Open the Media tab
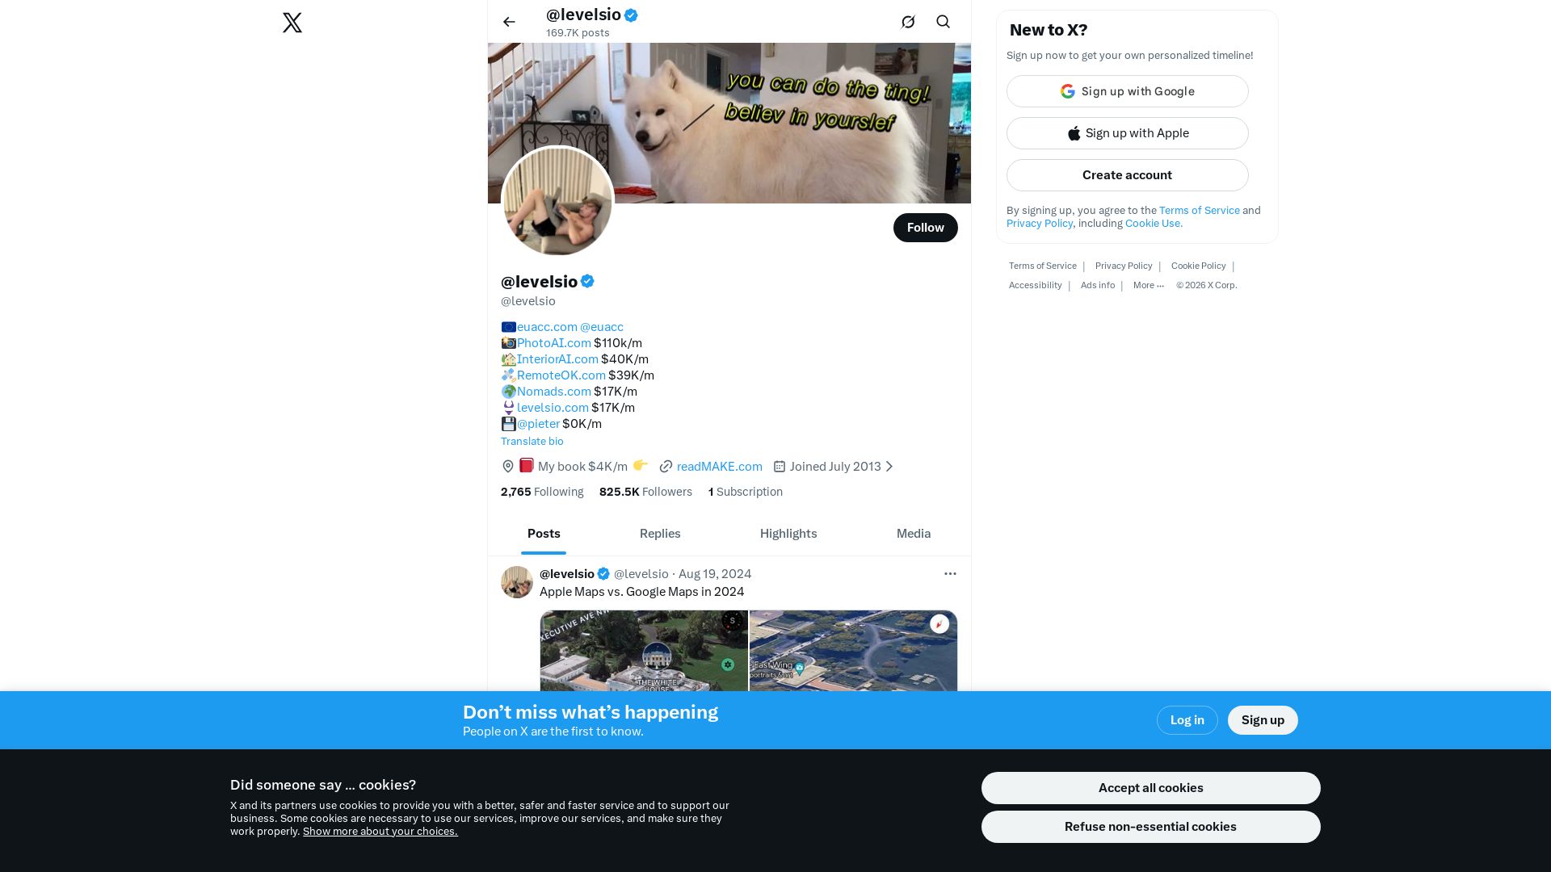 point(914,534)
